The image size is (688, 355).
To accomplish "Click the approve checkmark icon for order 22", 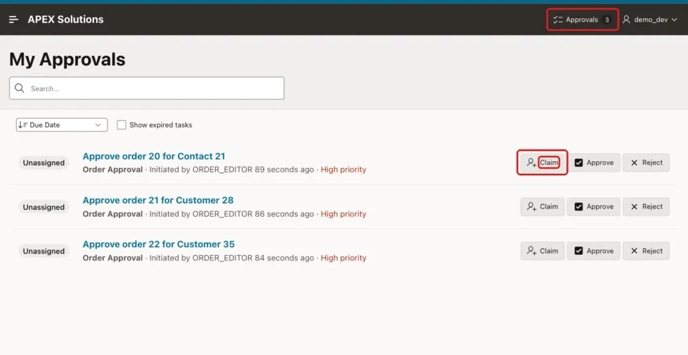I will 578,251.
